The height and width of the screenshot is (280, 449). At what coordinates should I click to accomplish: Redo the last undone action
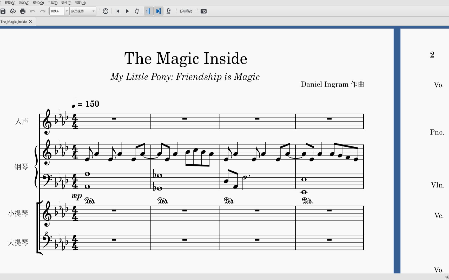(43, 11)
